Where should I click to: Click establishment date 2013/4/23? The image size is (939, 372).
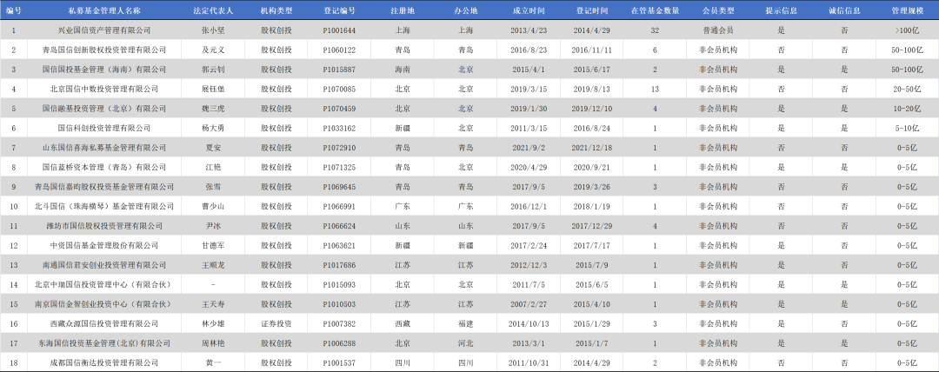[529, 30]
